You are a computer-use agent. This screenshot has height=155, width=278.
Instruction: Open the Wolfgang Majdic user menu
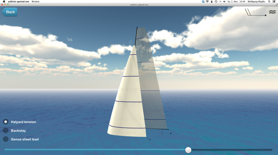coord(256,1)
